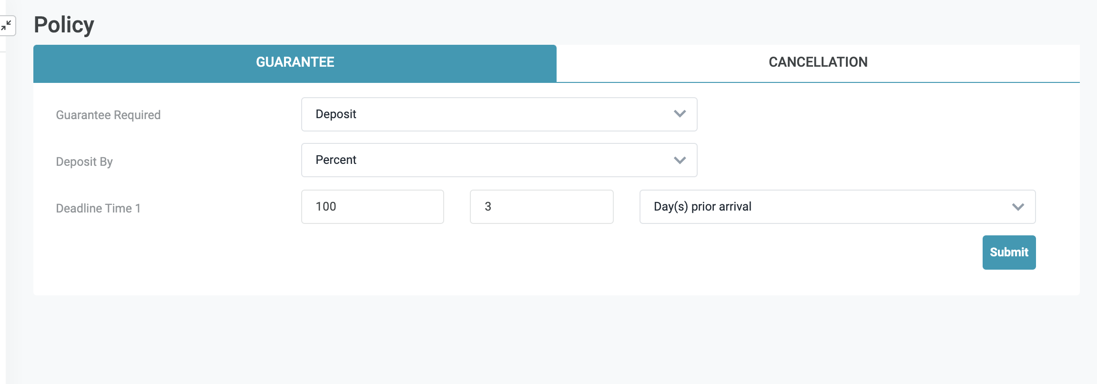Click the days field containing 3

(x=541, y=207)
